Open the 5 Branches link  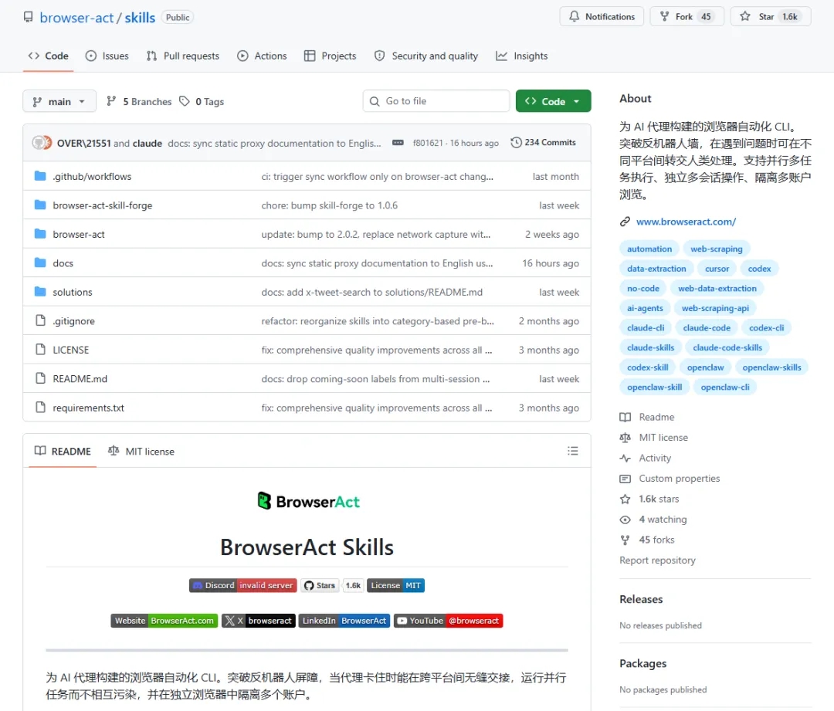pos(139,101)
